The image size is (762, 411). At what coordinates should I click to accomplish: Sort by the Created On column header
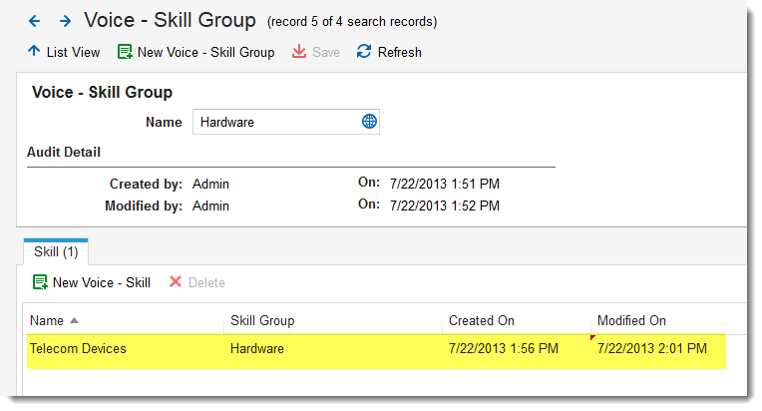(x=482, y=320)
